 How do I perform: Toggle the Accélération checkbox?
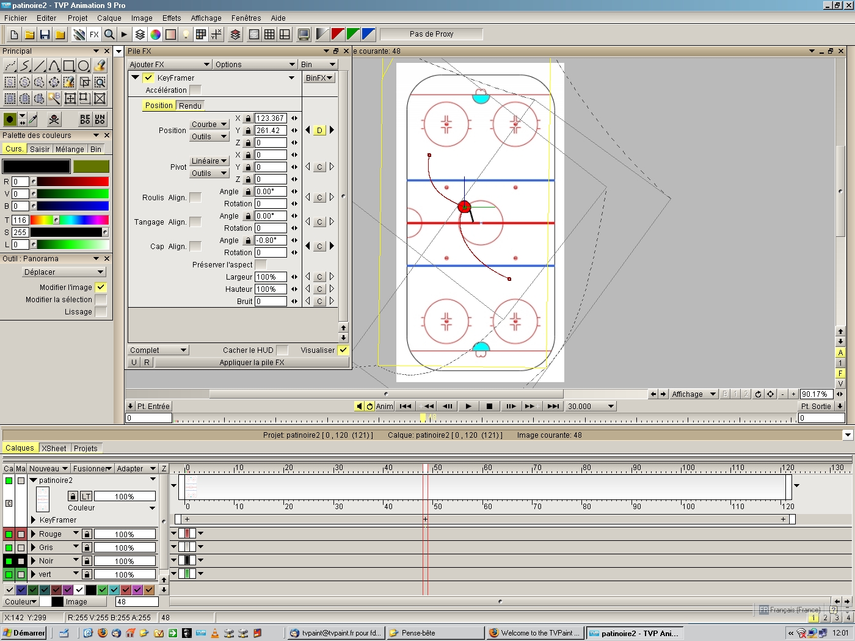pos(195,90)
